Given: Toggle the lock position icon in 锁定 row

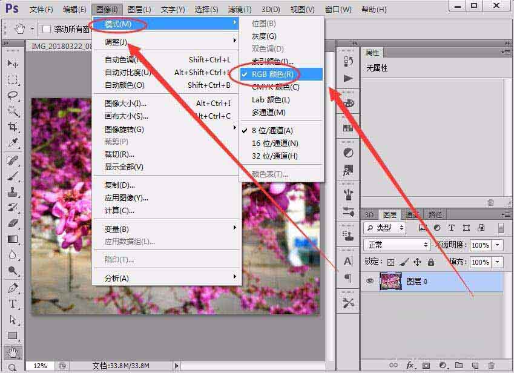Looking at the screenshot, I should [x=417, y=262].
